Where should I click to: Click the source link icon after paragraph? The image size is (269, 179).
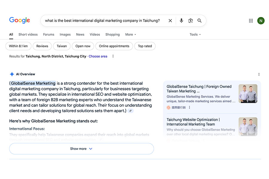[x=130, y=111]
